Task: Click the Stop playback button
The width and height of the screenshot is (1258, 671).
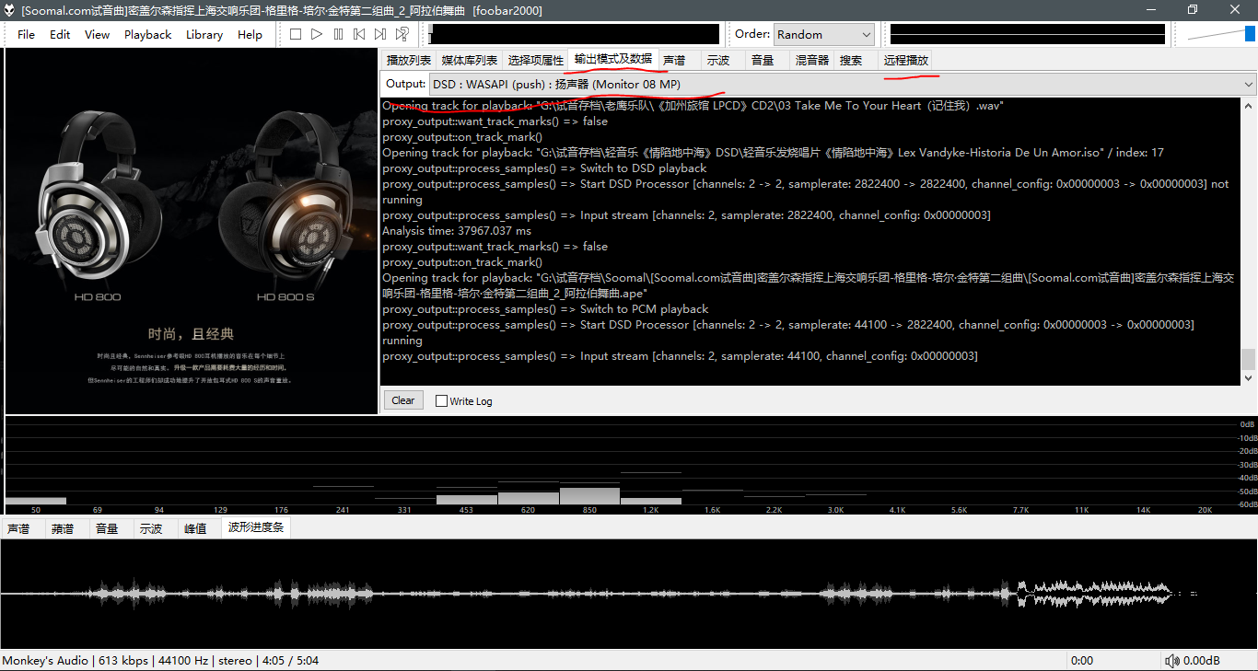Action: pos(296,34)
